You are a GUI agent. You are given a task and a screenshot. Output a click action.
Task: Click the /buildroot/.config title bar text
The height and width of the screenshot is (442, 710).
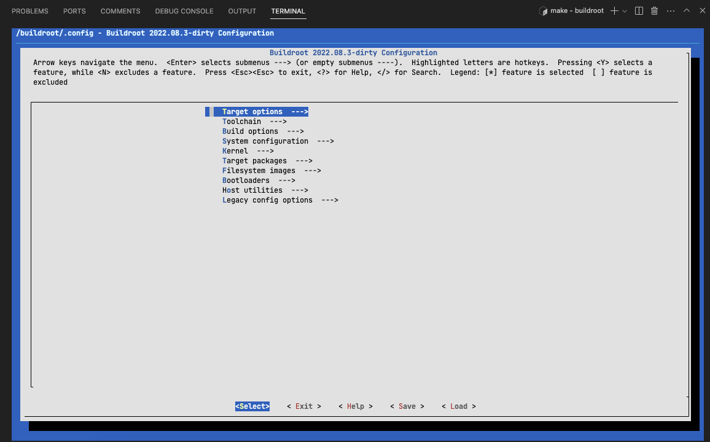[x=145, y=33]
